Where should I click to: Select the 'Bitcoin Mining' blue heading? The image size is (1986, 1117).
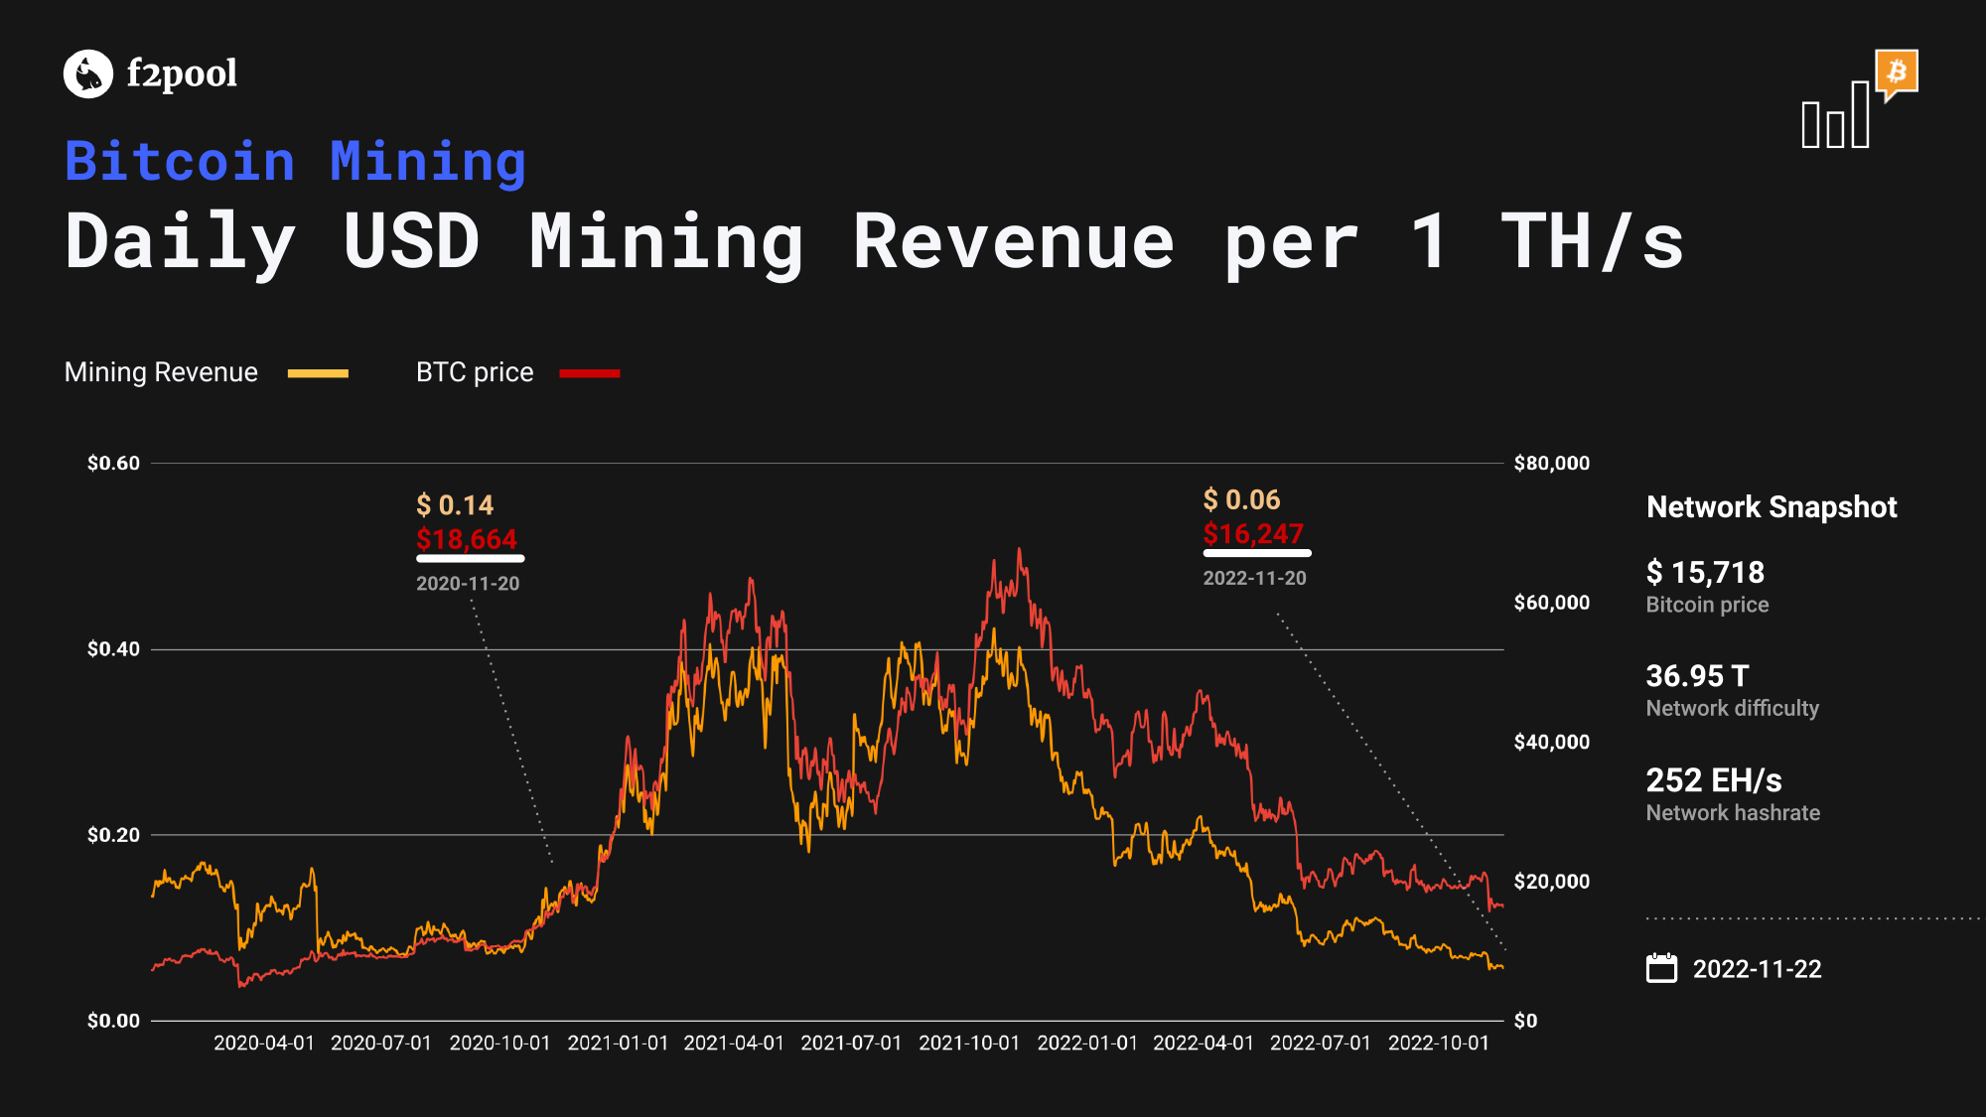click(295, 162)
